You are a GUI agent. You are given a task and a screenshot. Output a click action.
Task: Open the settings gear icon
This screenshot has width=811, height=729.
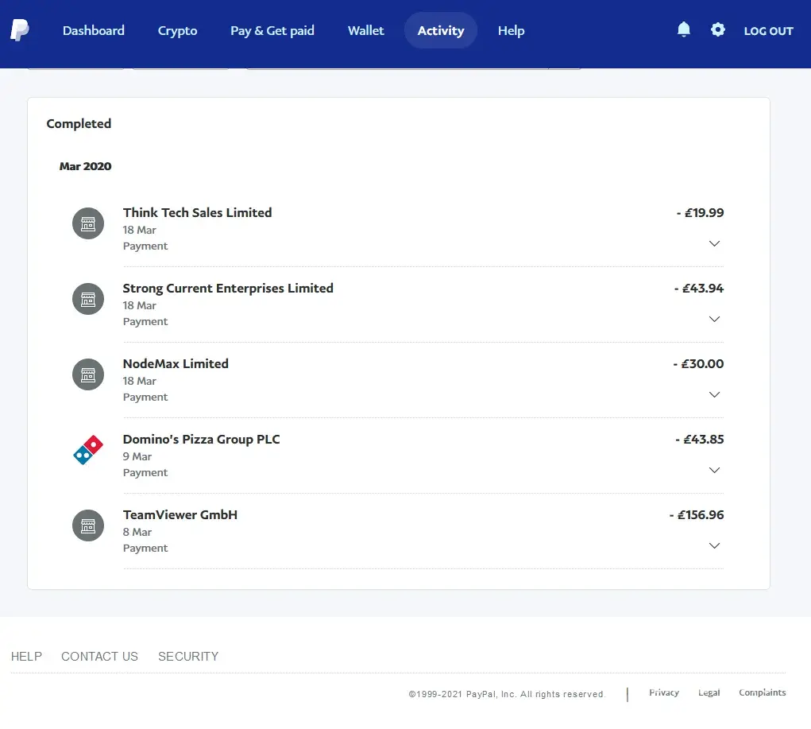click(x=718, y=30)
